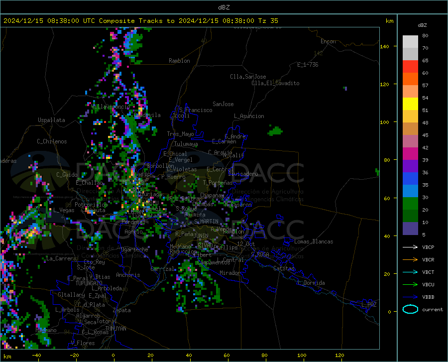This screenshot has width=448, height=362.
Task: Click the 'Villavicencio' map label
Action: click(x=111, y=107)
